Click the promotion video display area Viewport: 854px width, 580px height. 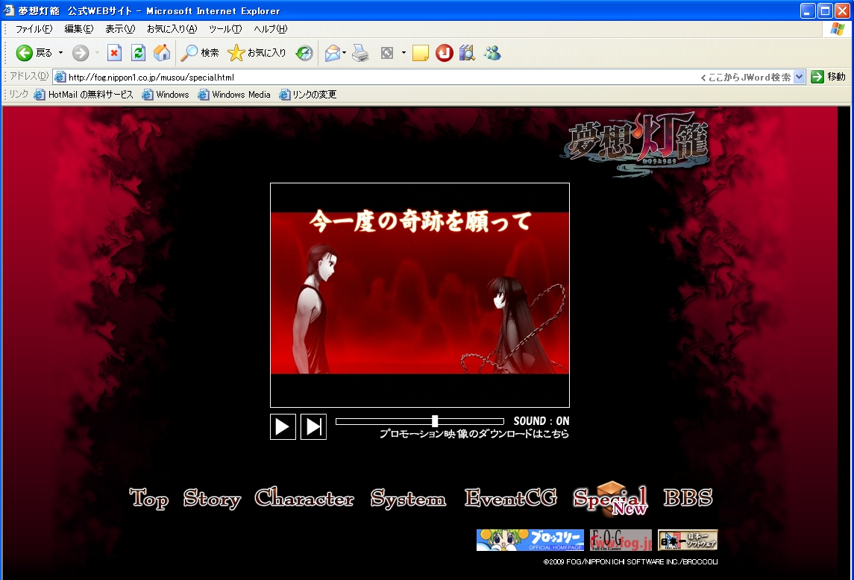click(x=420, y=295)
